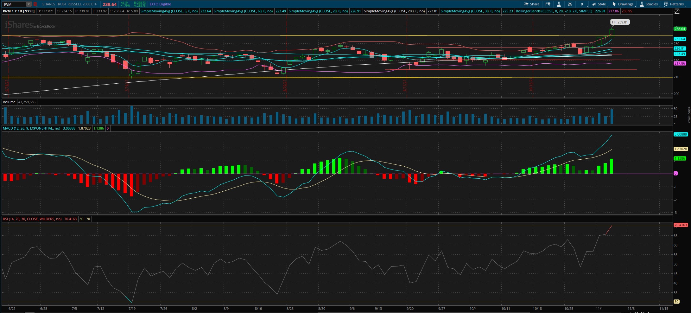Click the magenta 217.86 lower band axis tag
The image size is (691, 313).
(680, 63)
